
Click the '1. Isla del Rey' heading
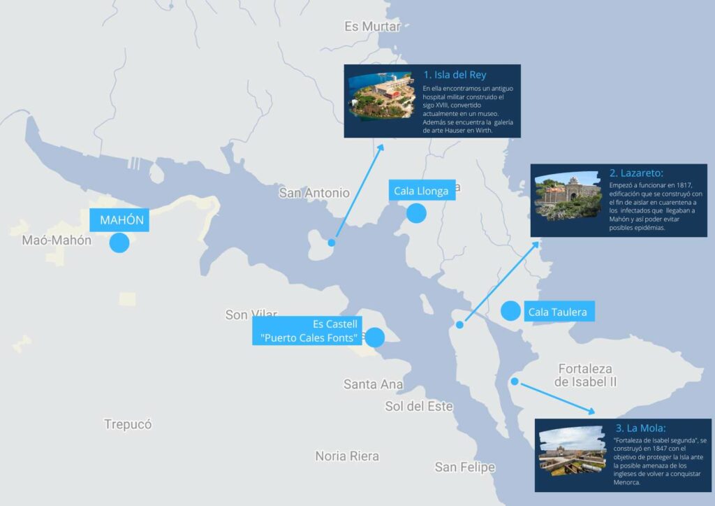tap(455, 75)
